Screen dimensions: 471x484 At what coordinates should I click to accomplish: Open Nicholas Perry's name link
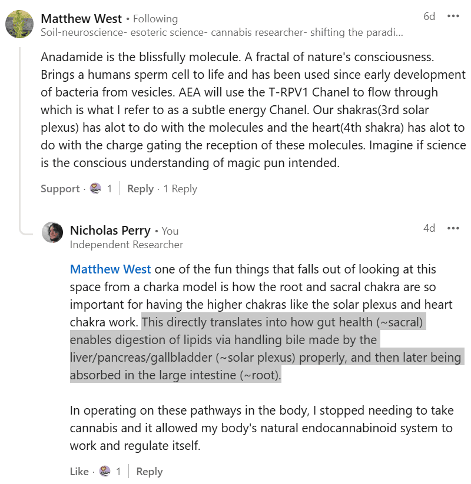110,231
